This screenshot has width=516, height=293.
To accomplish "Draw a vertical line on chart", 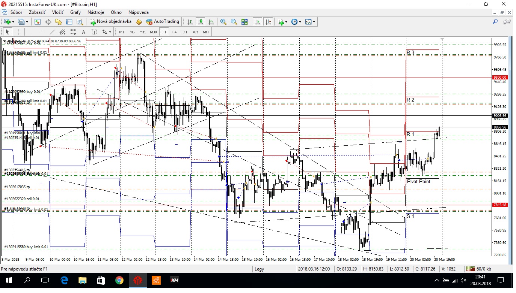I will pos(31,32).
